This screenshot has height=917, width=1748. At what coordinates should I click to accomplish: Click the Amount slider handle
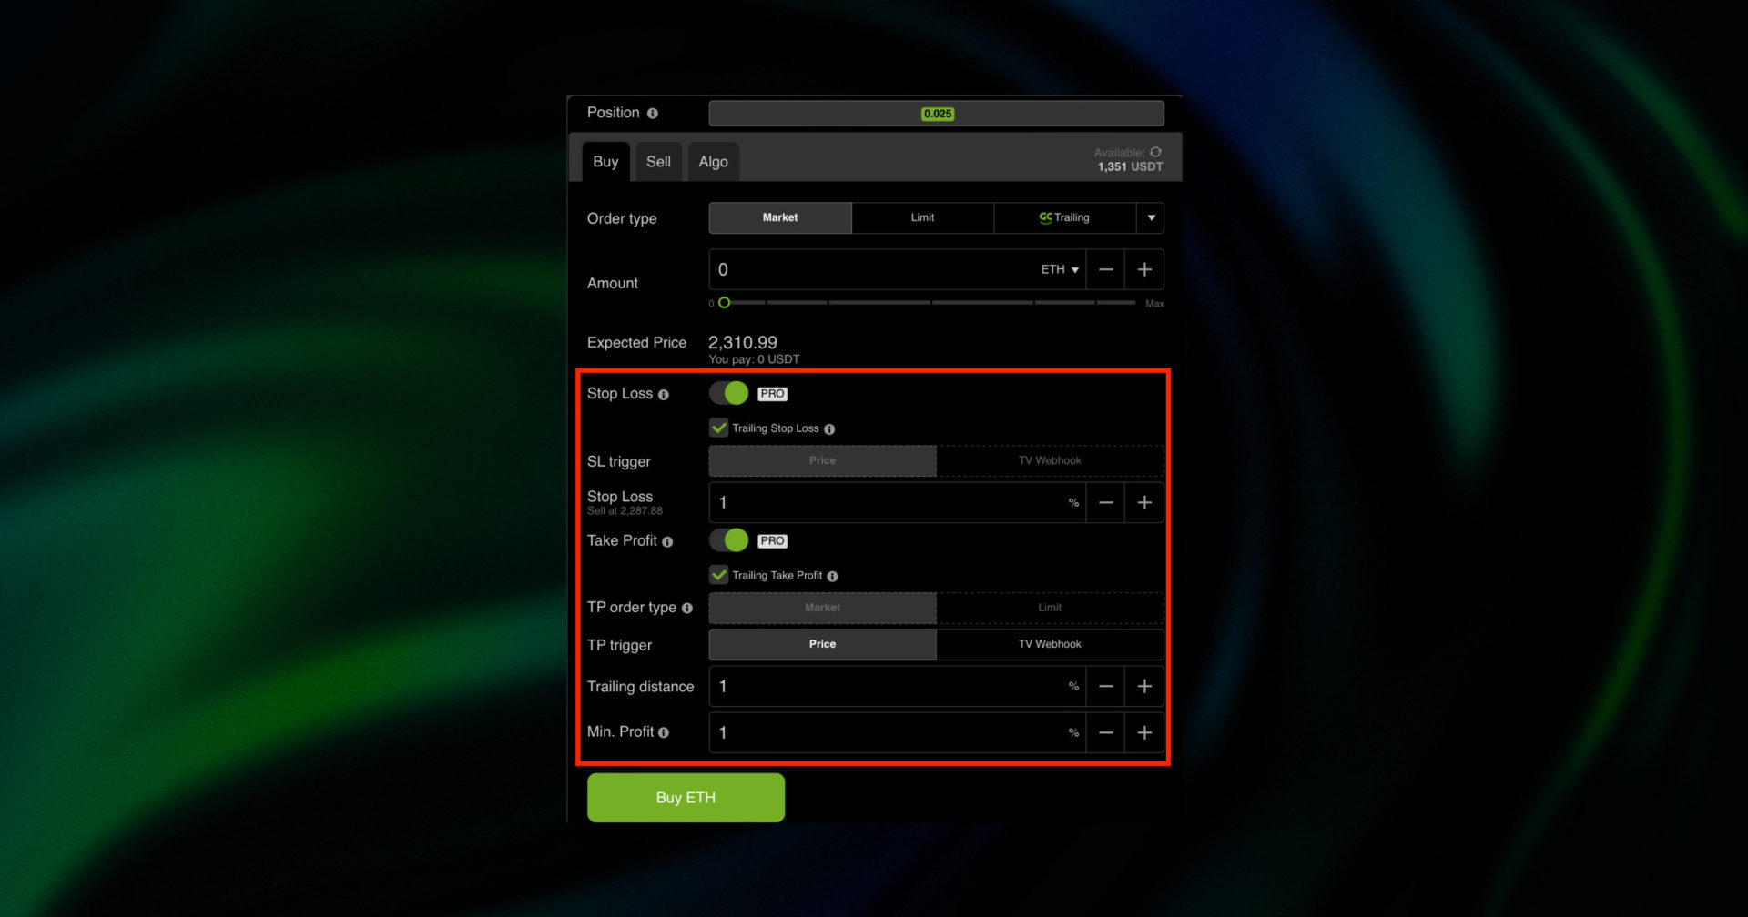tap(725, 303)
